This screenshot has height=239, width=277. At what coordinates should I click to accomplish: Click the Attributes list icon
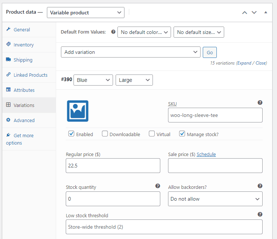coord(8,90)
